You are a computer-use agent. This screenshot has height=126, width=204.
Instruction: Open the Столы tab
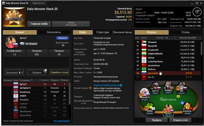pos(185,32)
